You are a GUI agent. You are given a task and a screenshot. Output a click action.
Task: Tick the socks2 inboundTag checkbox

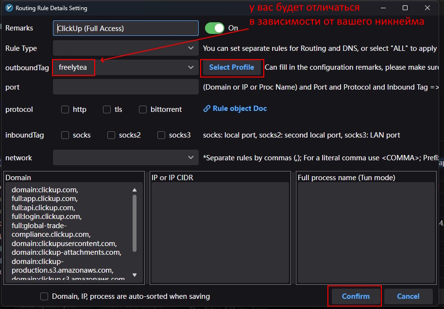(111, 135)
